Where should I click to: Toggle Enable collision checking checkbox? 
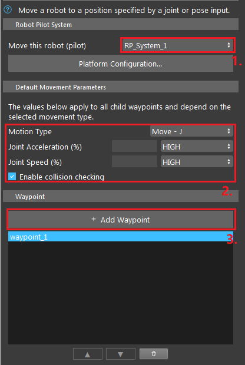12,177
